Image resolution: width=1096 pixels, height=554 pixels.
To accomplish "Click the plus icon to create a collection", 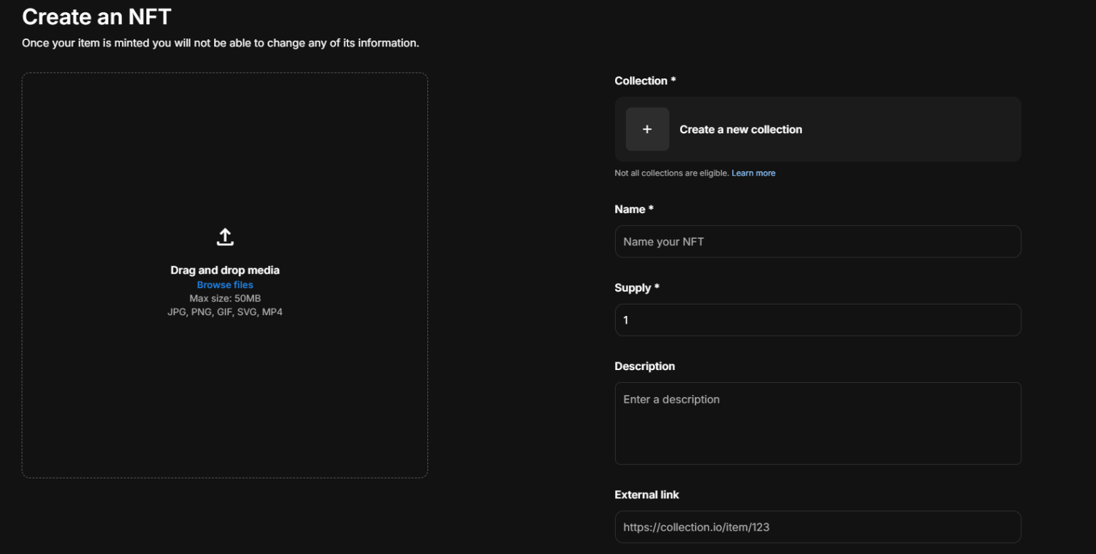I will tap(647, 129).
